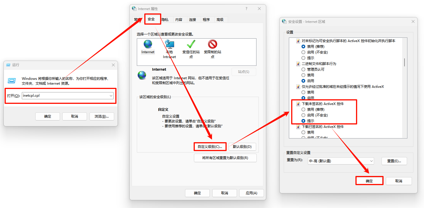
Task: Select 禁用 under 二进制文件和脚本行为
Action: [303, 75]
